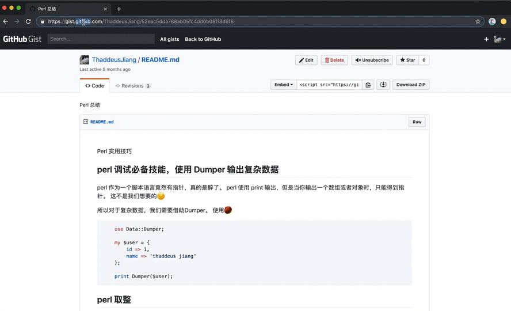The height and width of the screenshot is (311, 511).
Task: Open GitHub Gist home logo
Action: point(22,39)
